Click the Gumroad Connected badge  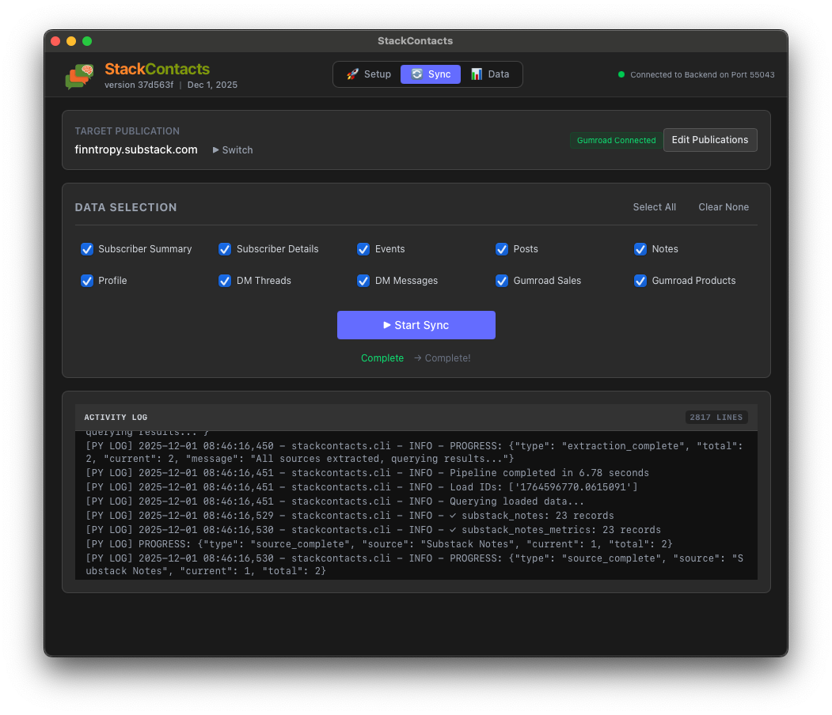pos(616,141)
